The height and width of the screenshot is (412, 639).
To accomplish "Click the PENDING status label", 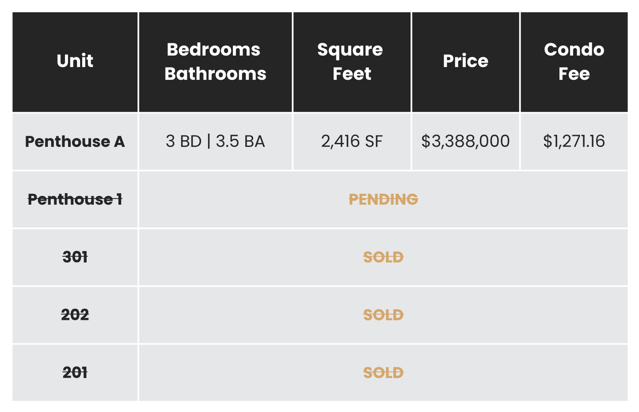I will [x=383, y=199].
